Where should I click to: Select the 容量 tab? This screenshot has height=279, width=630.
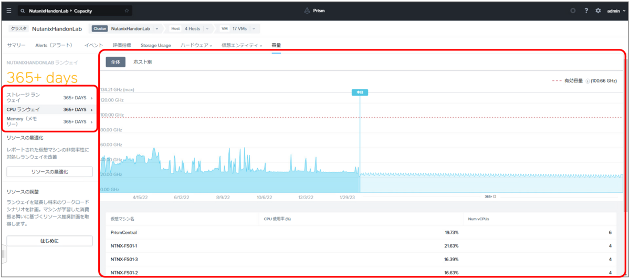click(x=276, y=45)
